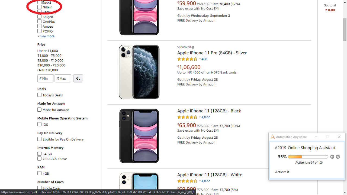
Task: Open rating dropdown arrow for iPhone 11 Pro
Action: pos(200,59)
